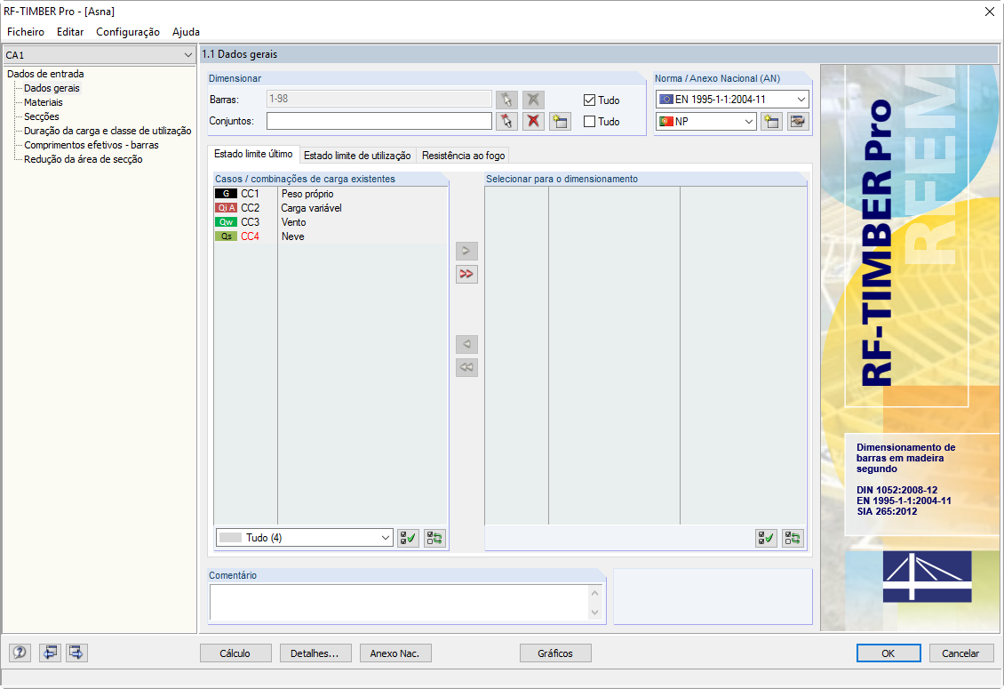Screen dimensions: 1004x689
Task: Create new set icon beside Conjuntos
Action: tap(560, 121)
